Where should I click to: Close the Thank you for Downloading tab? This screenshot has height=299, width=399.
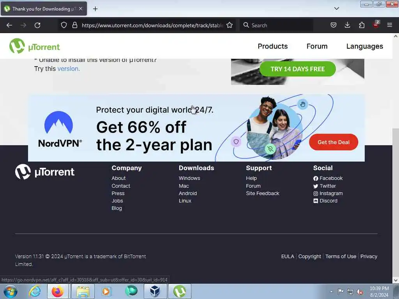pos(81,9)
